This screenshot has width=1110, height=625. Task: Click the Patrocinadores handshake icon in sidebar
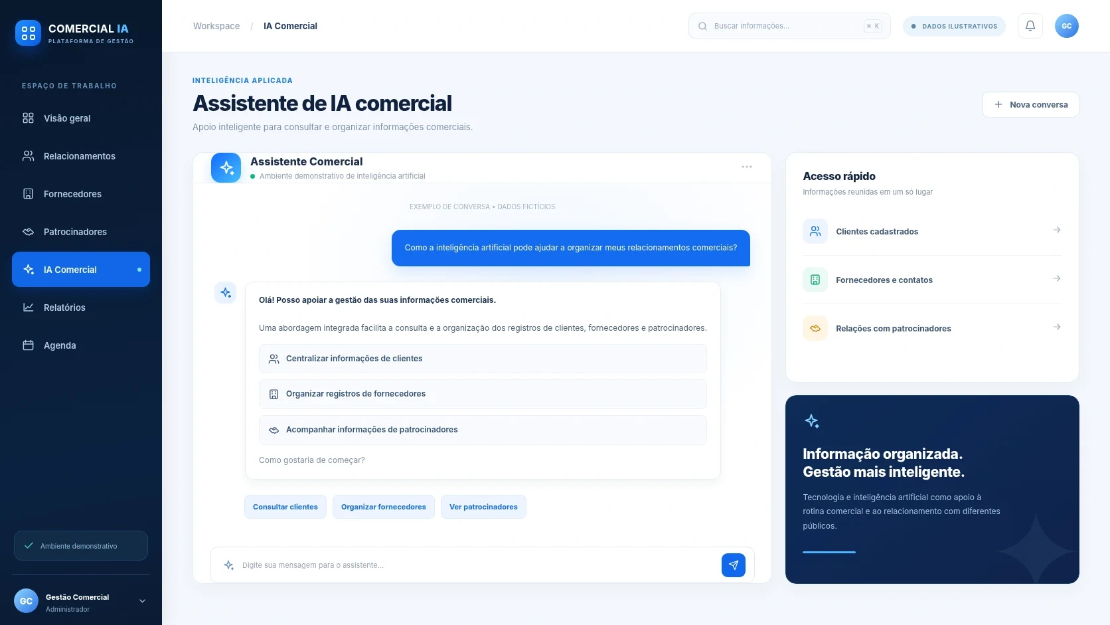tap(28, 232)
